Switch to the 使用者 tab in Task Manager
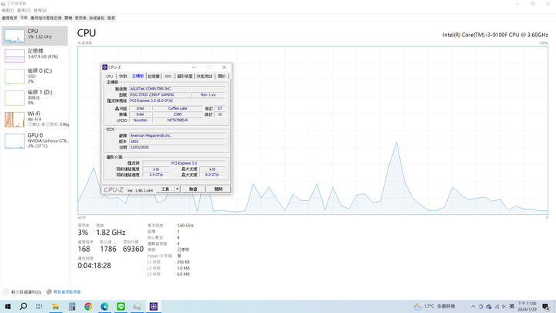This screenshot has width=556, height=313. coord(80,18)
